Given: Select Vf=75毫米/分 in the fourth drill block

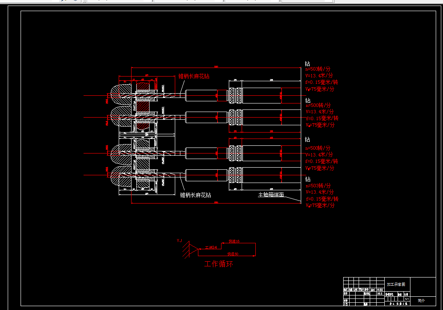Looking at the screenshot, I should click(320, 205).
